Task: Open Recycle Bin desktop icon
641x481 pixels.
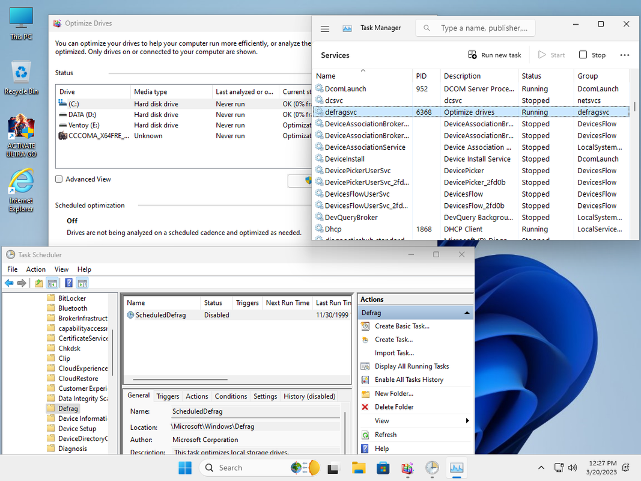Action: (x=21, y=78)
